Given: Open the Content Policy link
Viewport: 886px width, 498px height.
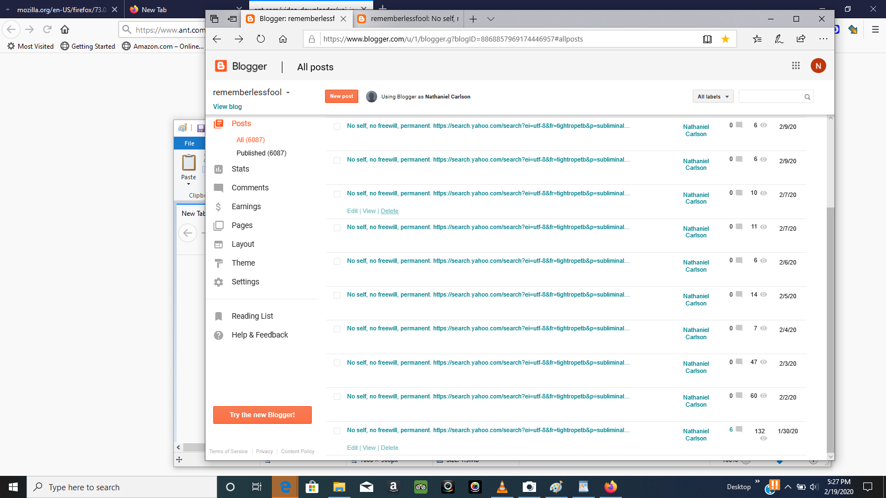Looking at the screenshot, I should point(297,452).
